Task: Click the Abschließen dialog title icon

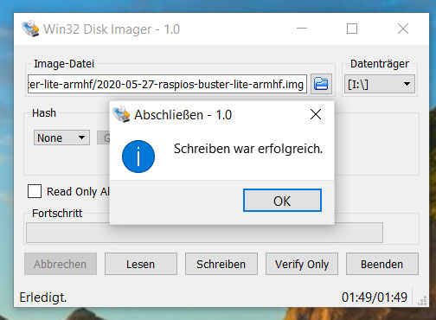Action: pyautogui.click(x=121, y=114)
